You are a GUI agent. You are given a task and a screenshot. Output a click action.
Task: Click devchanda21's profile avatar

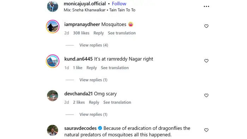[53, 96]
